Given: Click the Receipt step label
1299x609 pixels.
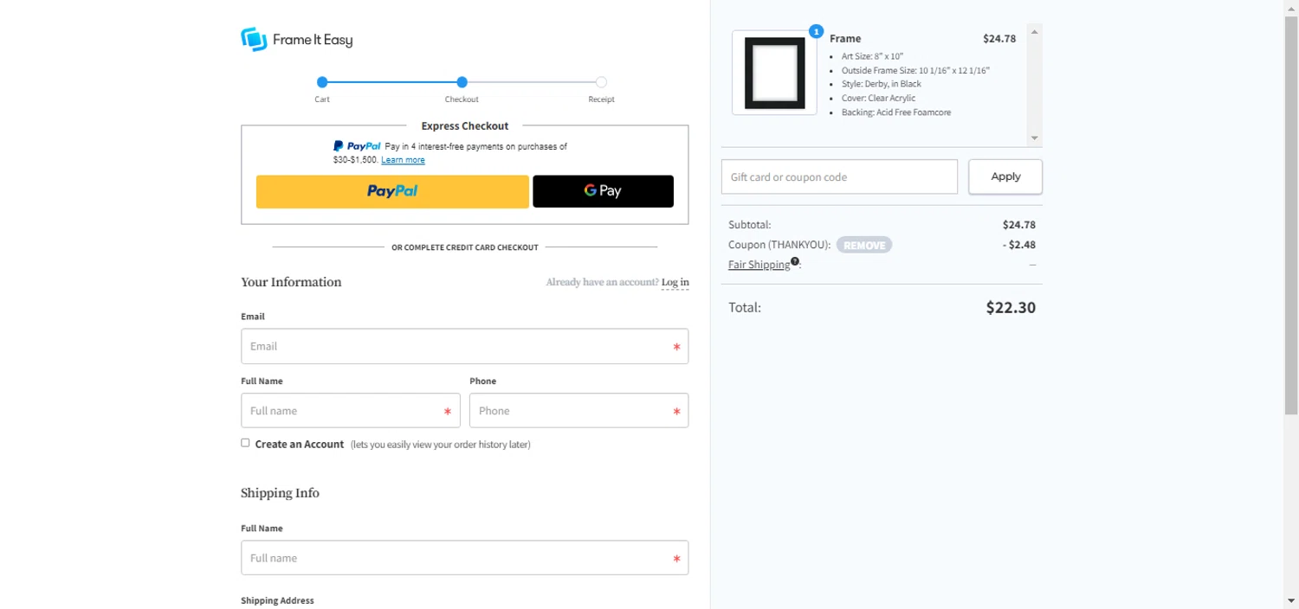Looking at the screenshot, I should tap(601, 99).
